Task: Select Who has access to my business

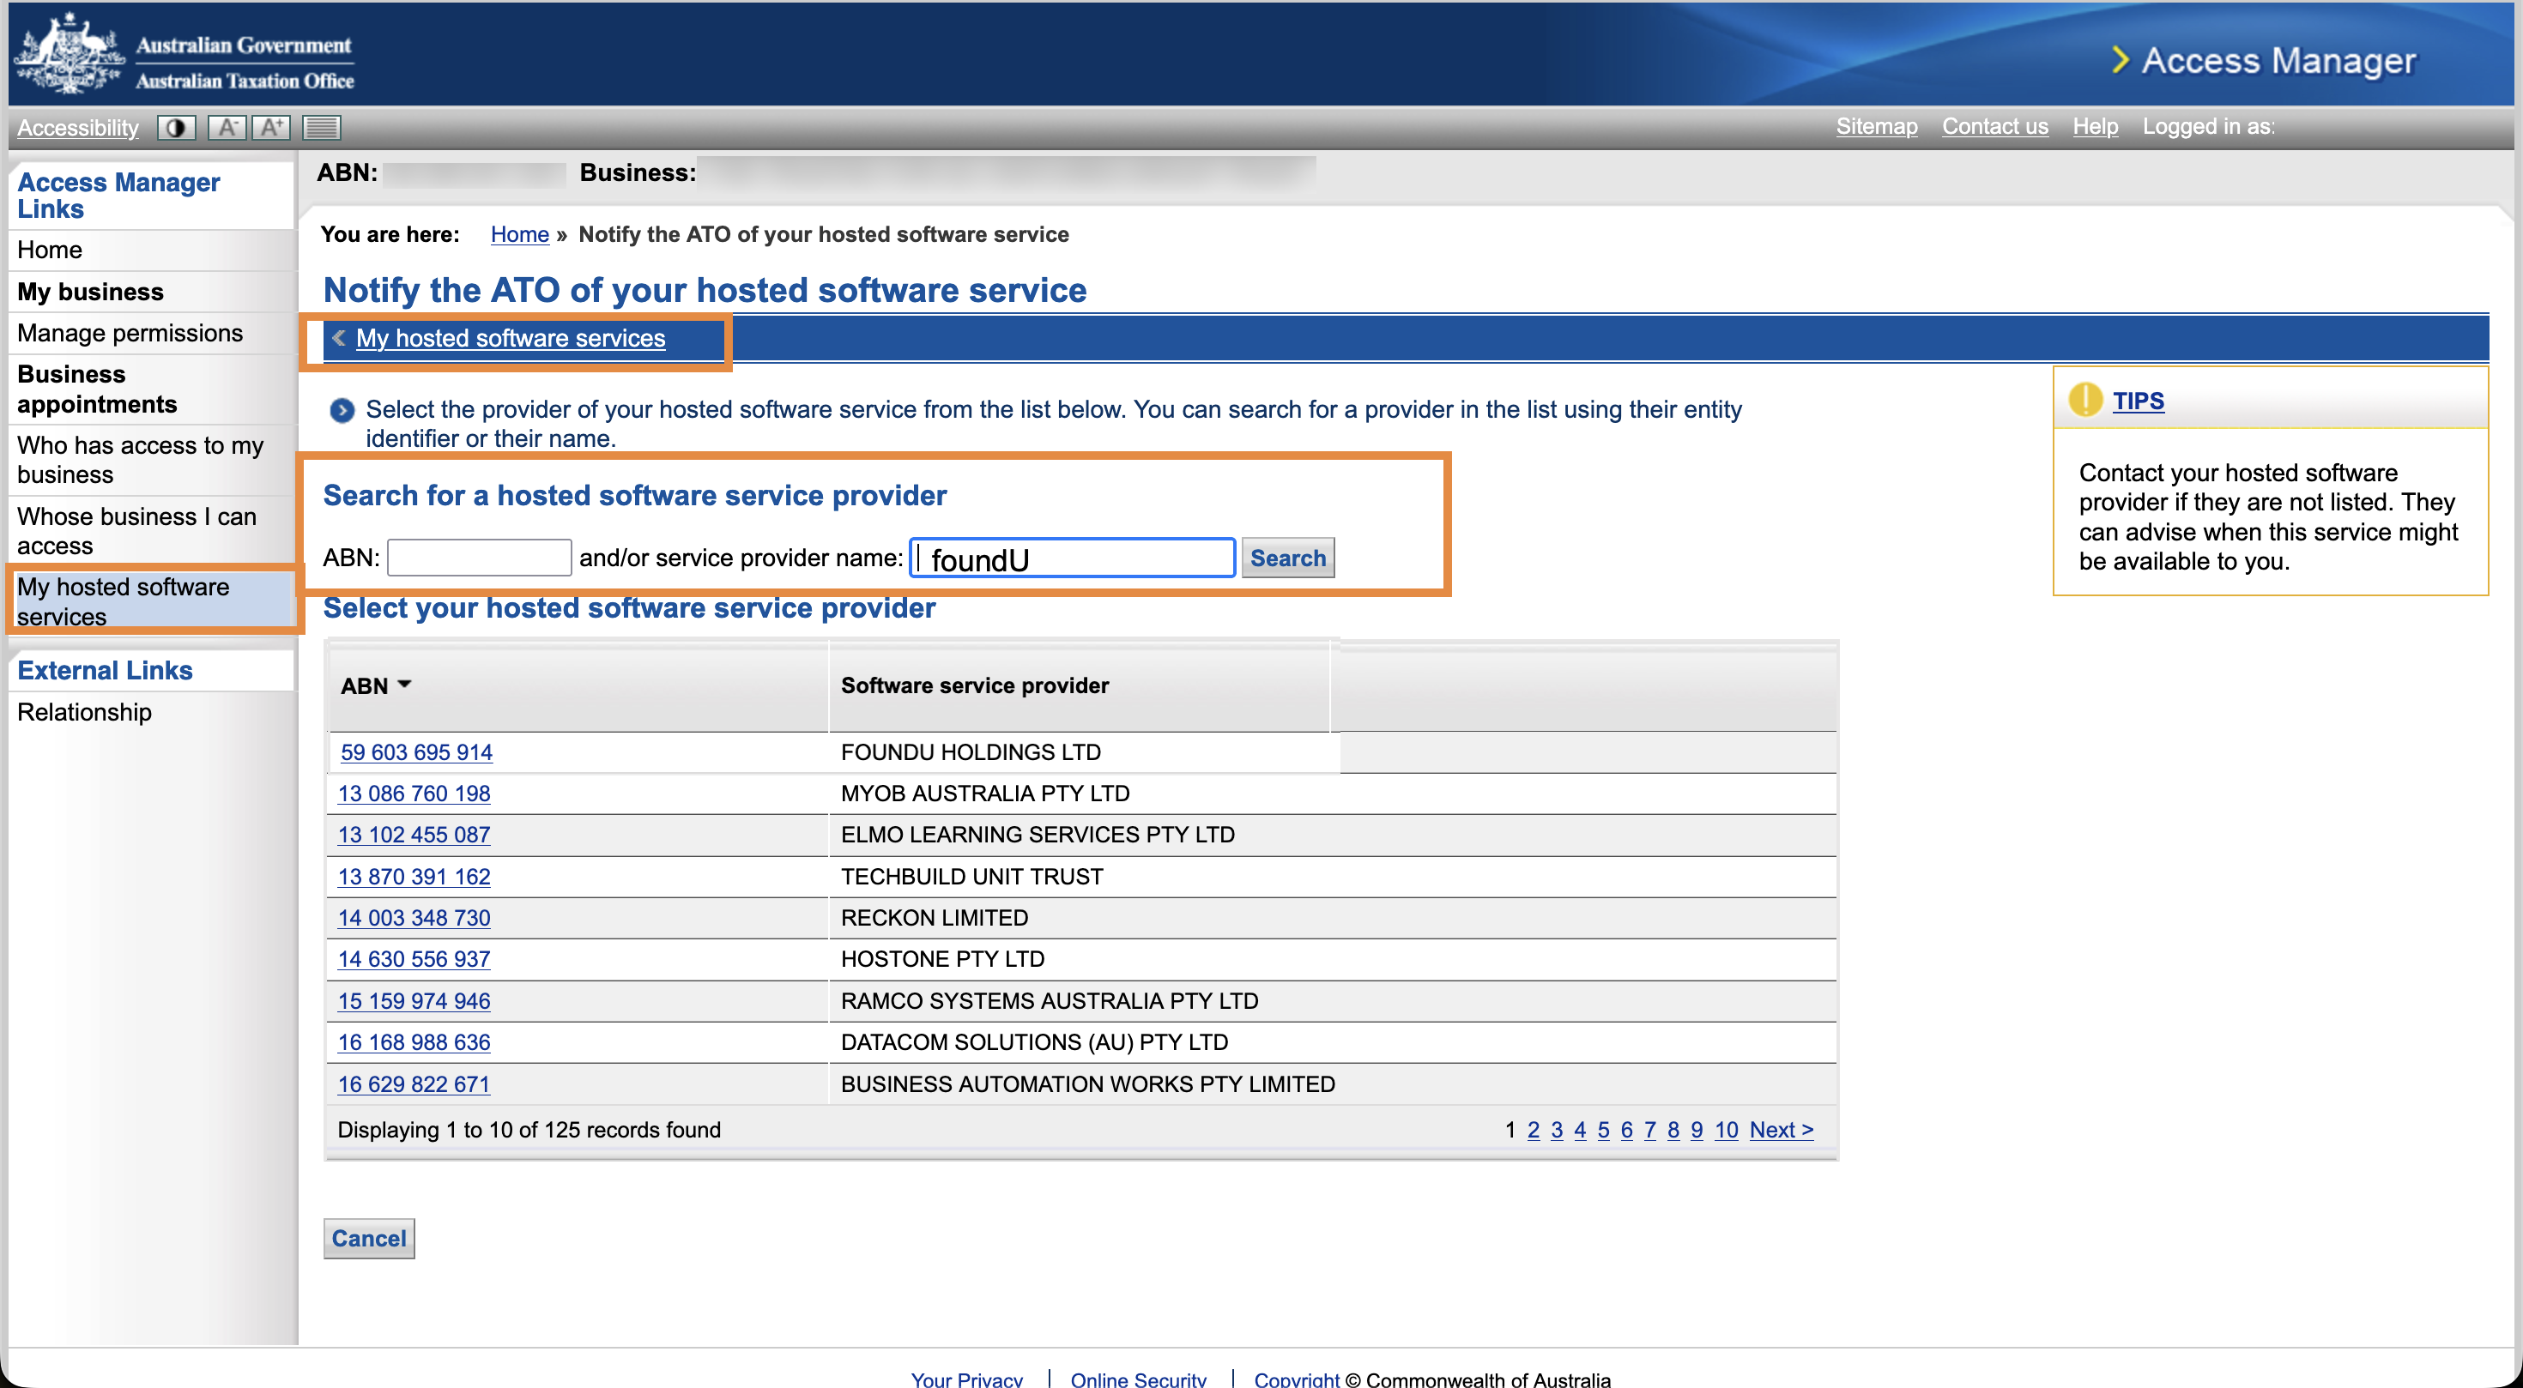Action: click(x=141, y=460)
